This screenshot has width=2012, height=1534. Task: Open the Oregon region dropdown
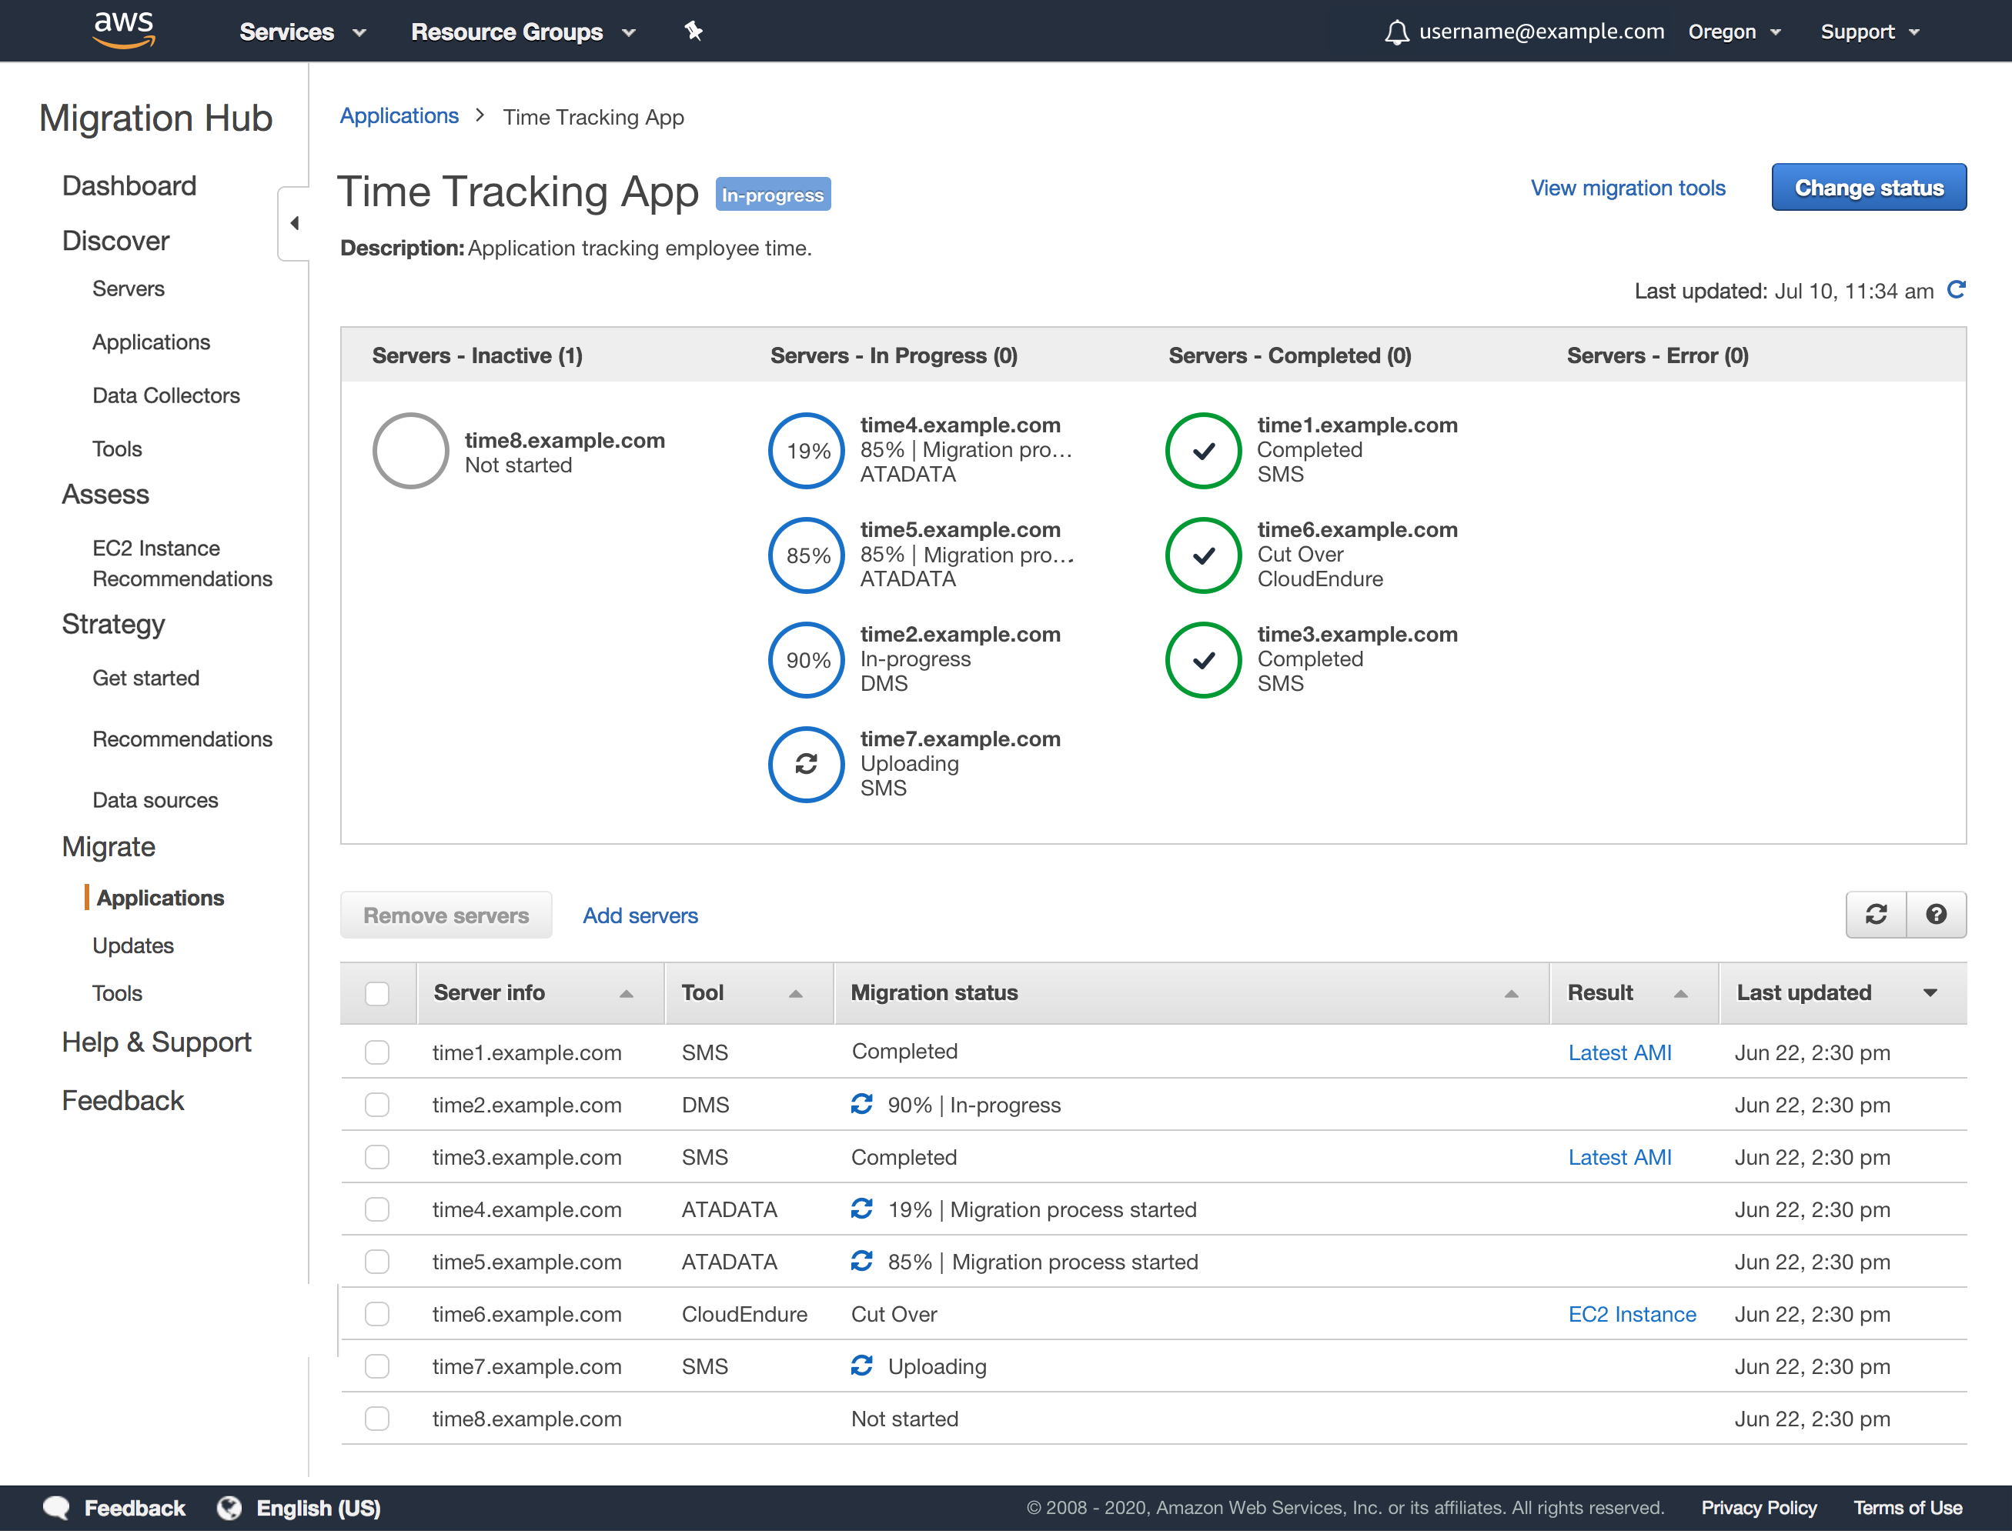[1734, 32]
